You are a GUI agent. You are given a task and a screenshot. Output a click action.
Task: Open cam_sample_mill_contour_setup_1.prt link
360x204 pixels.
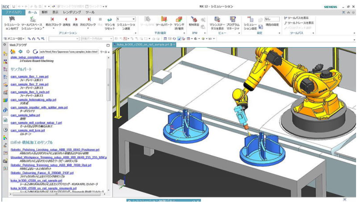tap(36, 123)
